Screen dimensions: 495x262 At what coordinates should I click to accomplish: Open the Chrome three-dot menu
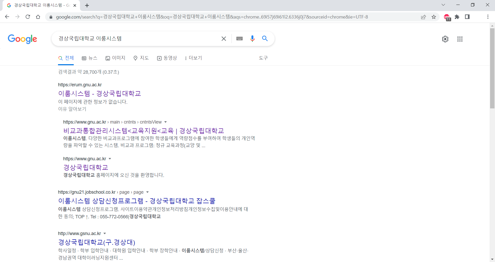[x=488, y=17]
